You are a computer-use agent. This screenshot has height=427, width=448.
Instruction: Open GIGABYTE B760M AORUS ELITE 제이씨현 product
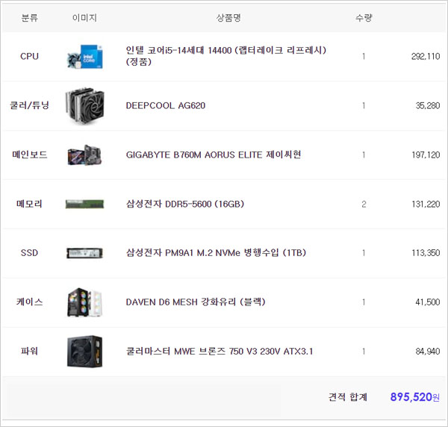[x=214, y=155]
